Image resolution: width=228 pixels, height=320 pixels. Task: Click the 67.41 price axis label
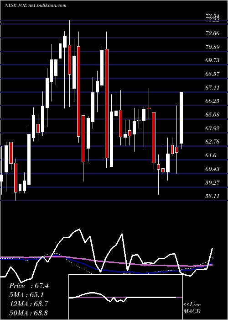212,88
